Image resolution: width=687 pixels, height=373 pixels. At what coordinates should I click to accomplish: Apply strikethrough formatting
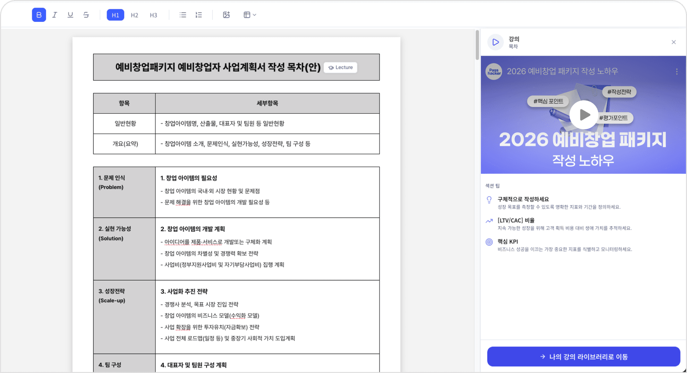(86, 15)
